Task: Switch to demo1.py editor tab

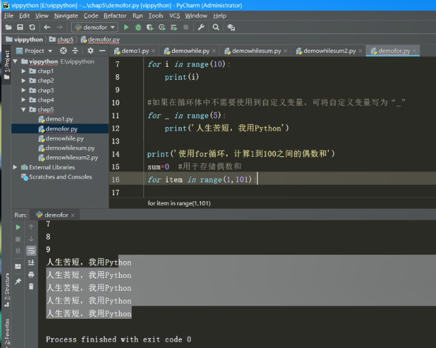Action: [x=135, y=51]
